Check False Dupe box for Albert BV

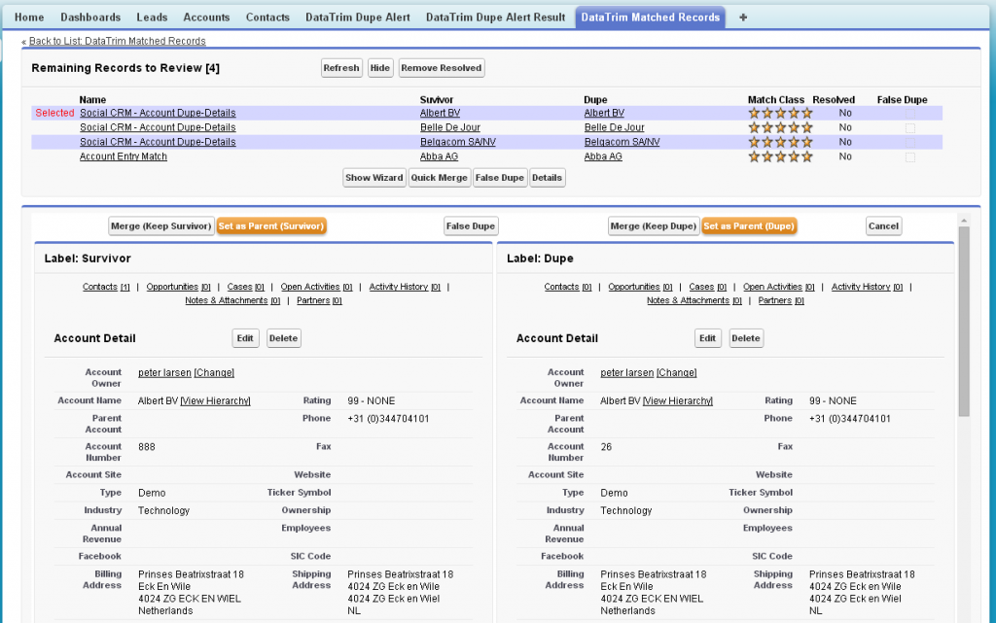(x=910, y=114)
